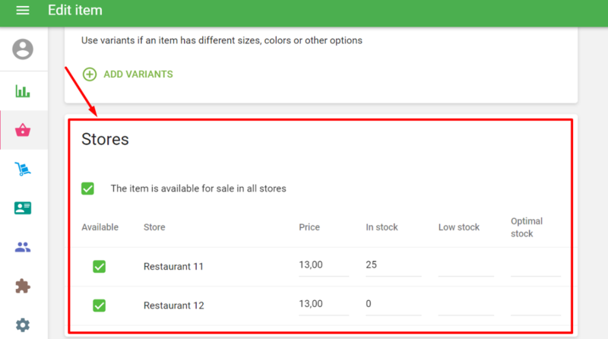Click Low stock field for Restaurant 11

click(x=466, y=265)
